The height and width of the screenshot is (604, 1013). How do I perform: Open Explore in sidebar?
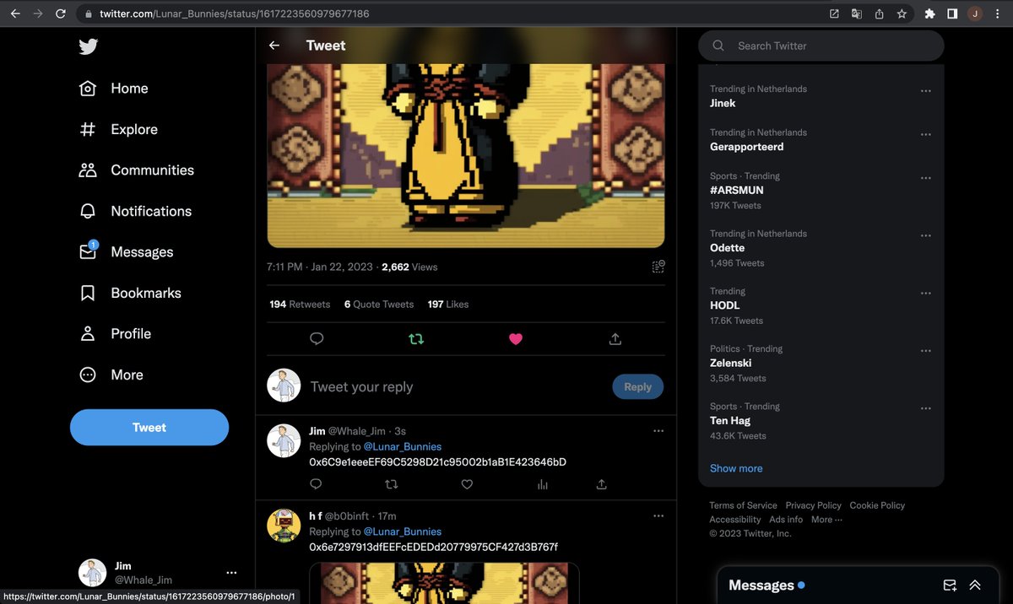[118, 129]
